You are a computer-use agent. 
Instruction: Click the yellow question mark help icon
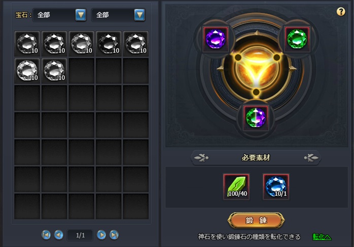tap(341, 12)
